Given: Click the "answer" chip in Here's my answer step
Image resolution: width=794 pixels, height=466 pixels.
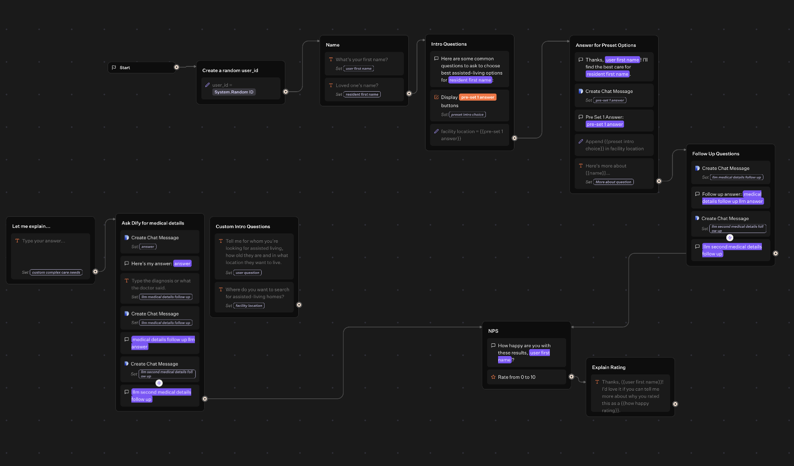Looking at the screenshot, I should pyautogui.click(x=183, y=263).
